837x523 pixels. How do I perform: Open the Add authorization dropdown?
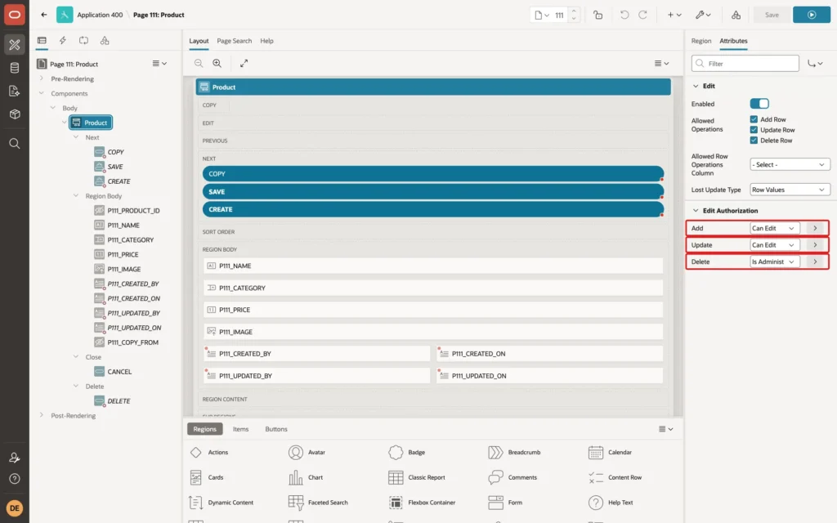coord(775,228)
